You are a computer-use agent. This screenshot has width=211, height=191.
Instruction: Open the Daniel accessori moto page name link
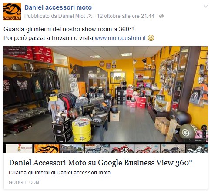[x=58, y=7]
